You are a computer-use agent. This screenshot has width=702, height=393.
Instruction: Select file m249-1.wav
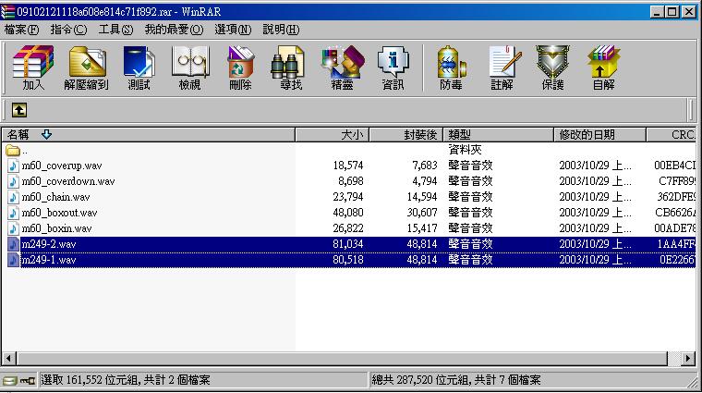click(49, 260)
